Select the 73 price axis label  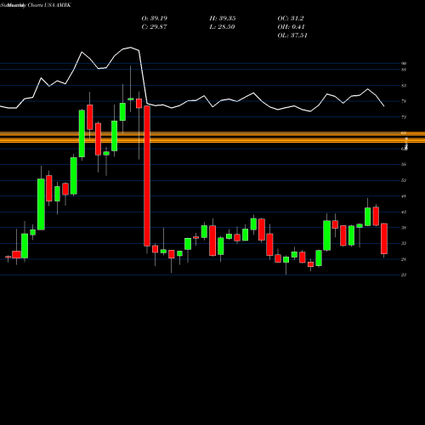pos(404,116)
